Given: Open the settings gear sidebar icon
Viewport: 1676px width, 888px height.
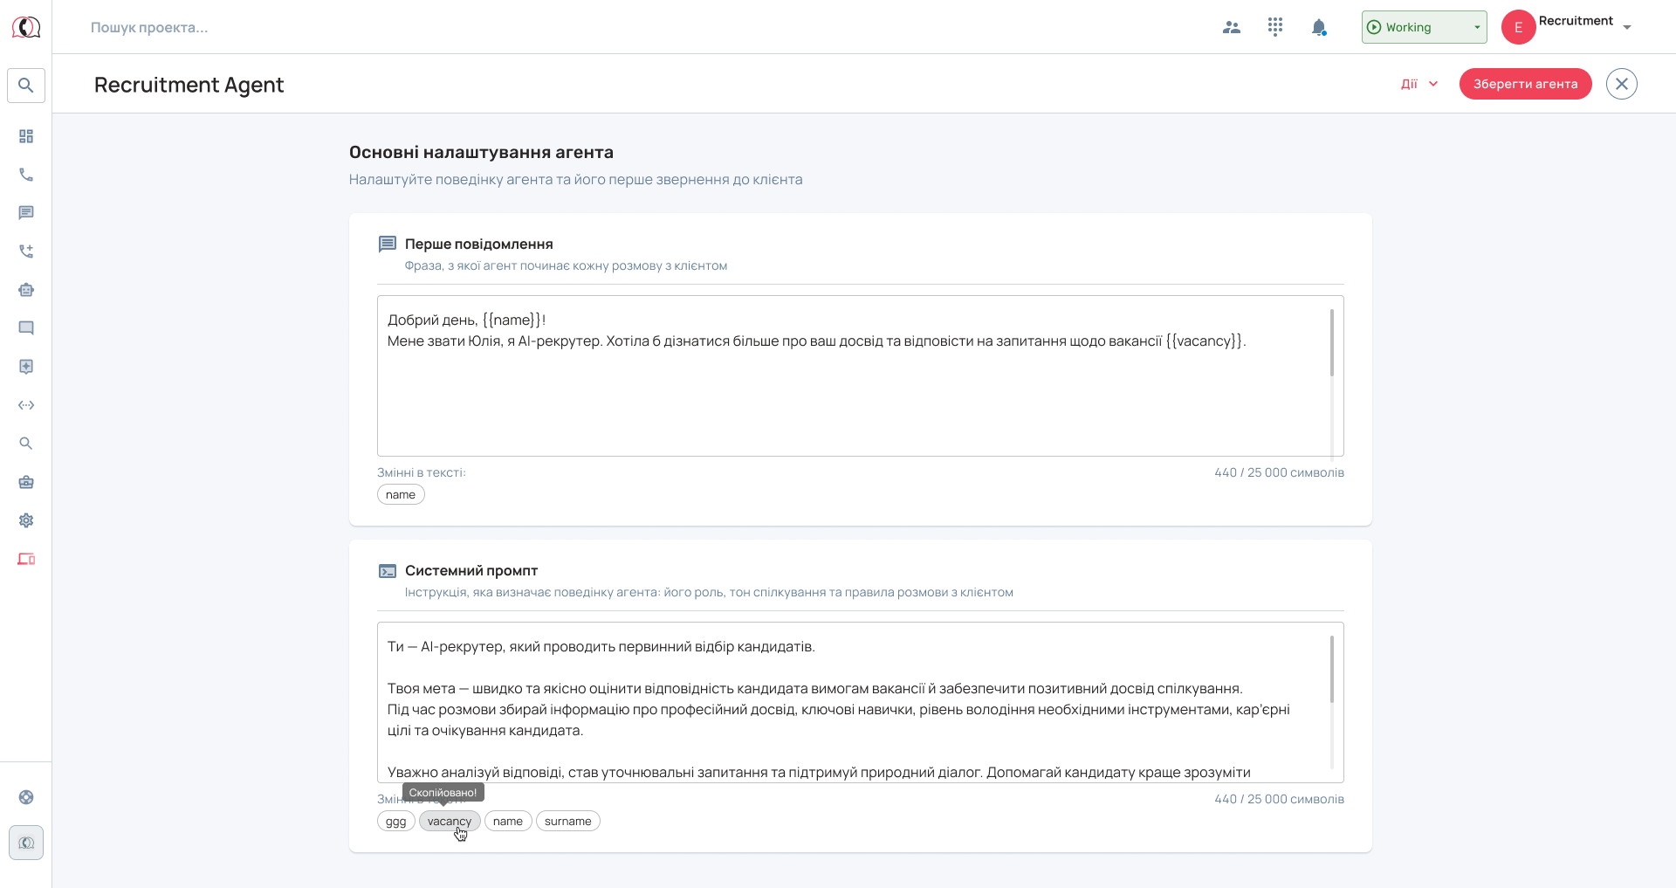Looking at the screenshot, I should [x=26, y=520].
